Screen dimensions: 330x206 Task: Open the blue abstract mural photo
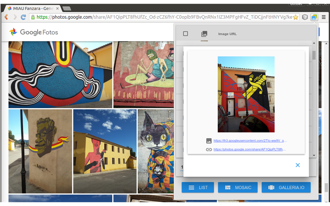coord(60,75)
